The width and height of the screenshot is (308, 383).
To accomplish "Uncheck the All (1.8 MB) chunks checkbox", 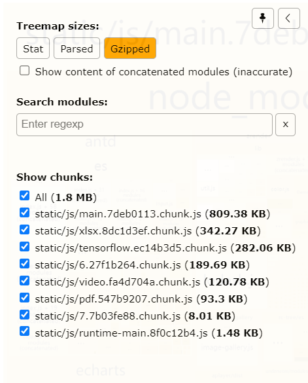I will point(25,196).
